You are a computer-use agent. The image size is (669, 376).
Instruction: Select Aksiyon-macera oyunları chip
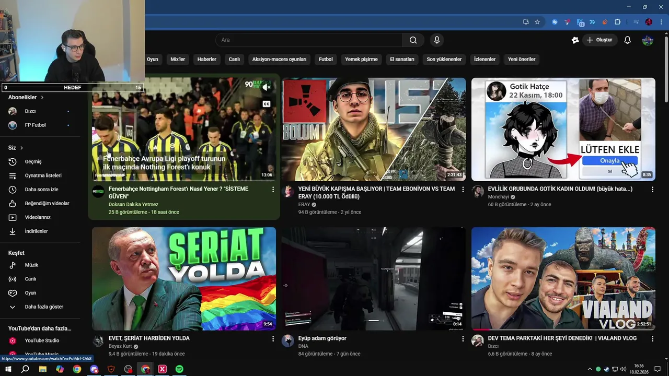pos(279,60)
